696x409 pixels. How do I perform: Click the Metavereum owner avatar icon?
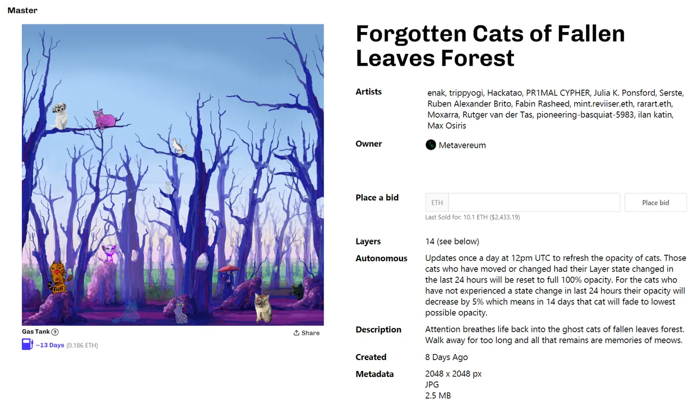tap(431, 145)
